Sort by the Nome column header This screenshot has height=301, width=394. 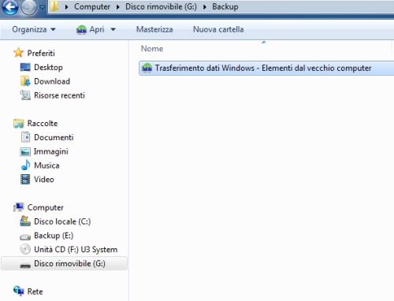pos(152,49)
